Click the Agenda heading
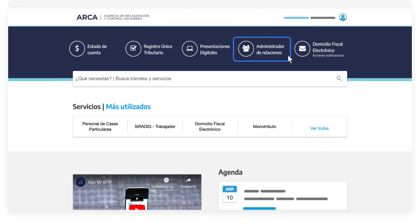The image size is (420, 221). point(230,172)
